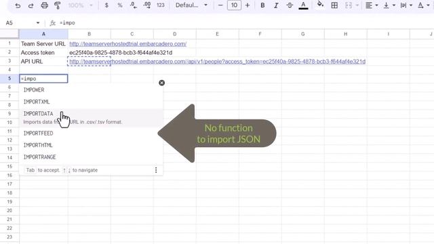The height and width of the screenshot is (244, 434).
Task: Select column A header
Action: (43, 34)
